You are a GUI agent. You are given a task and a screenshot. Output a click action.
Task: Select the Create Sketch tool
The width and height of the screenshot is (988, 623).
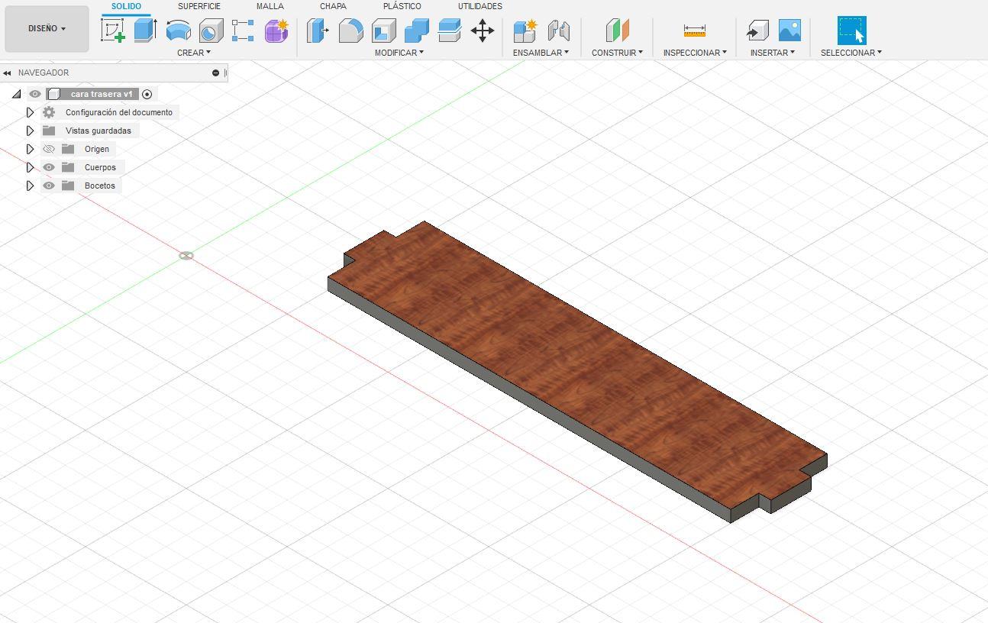[113, 31]
